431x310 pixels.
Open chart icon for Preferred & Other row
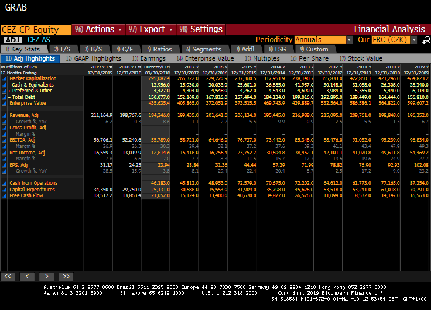tap(4, 91)
